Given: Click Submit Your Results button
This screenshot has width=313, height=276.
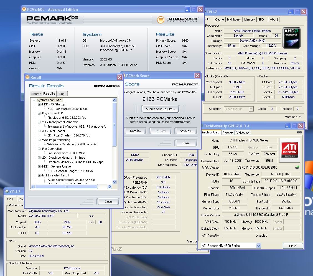Looking at the screenshot, I should coord(160,109).
